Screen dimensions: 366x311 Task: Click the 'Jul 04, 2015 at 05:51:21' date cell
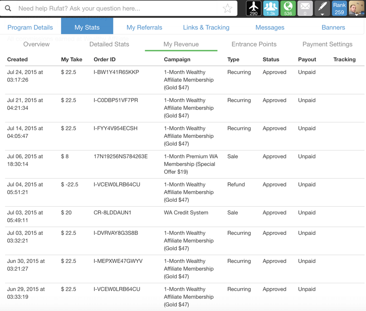tap(25, 188)
